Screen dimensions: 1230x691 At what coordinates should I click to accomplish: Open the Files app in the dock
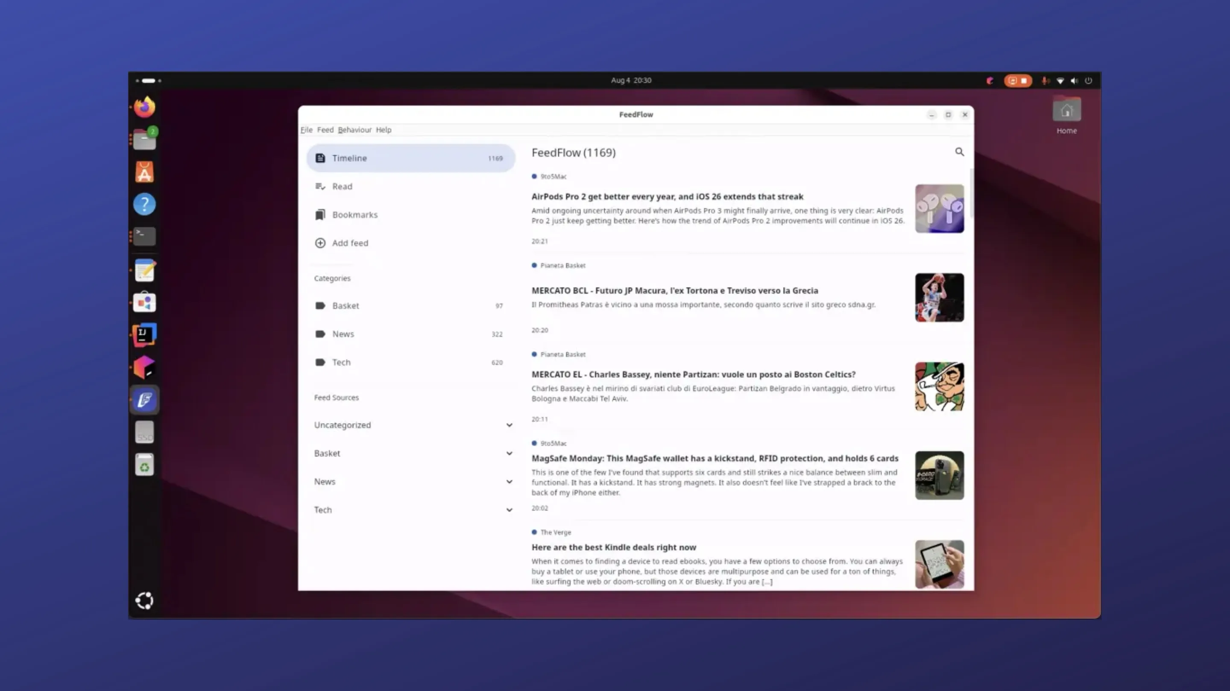144,139
